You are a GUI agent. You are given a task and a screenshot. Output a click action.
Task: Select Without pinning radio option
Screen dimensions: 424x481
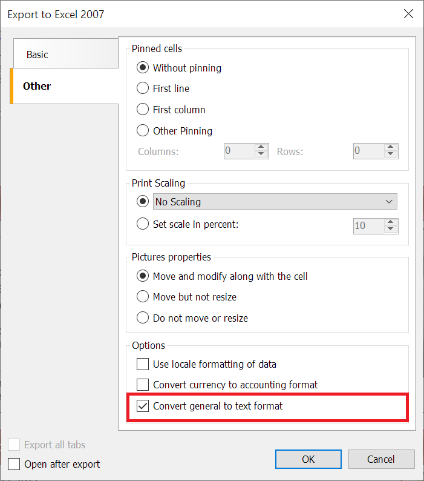143,68
